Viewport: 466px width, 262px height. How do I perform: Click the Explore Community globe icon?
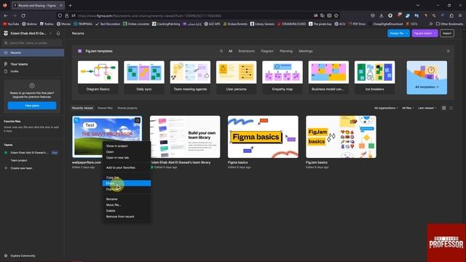(6, 255)
